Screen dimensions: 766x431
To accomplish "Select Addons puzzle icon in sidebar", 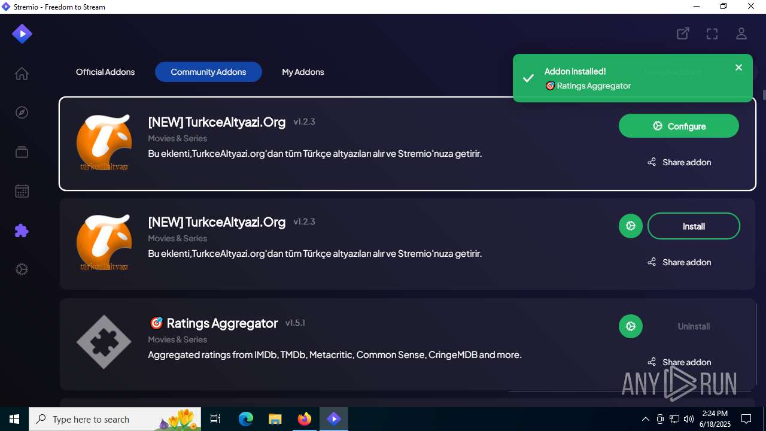I will [22, 230].
